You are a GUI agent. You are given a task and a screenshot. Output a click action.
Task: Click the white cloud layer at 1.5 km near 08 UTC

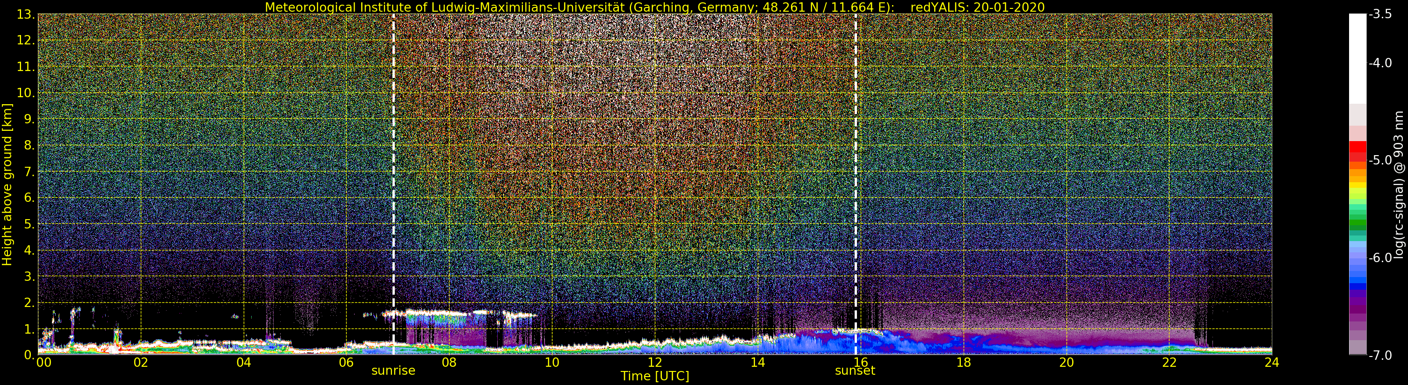pyautogui.click(x=437, y=314)
